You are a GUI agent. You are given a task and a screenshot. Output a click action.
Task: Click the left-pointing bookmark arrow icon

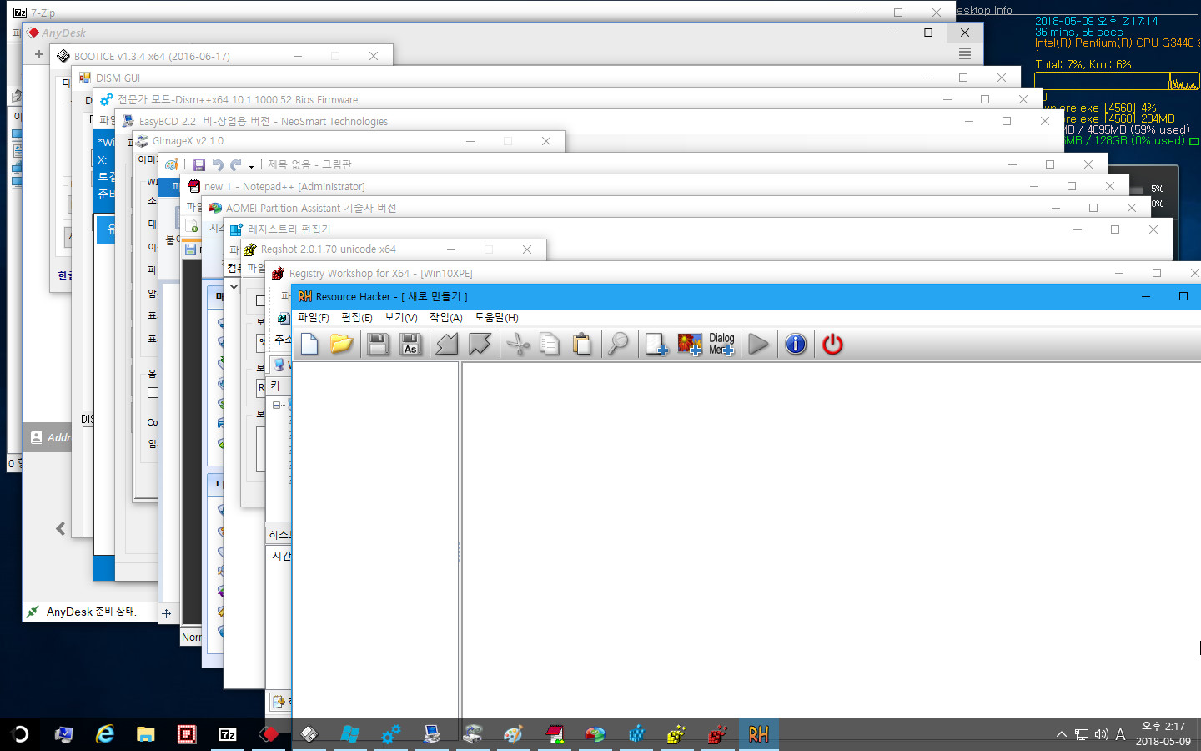[x=447, y=344]
